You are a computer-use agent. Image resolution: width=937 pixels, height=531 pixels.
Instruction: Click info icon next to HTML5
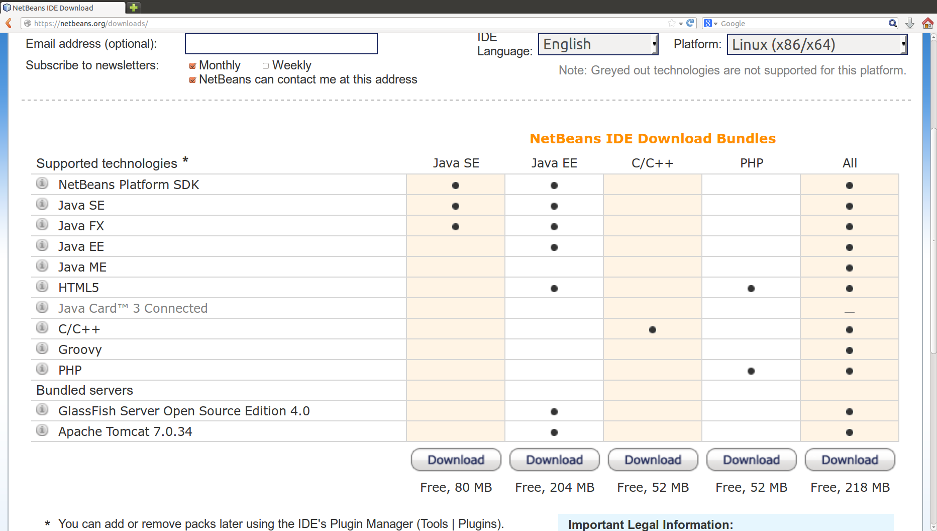[42, 287]
